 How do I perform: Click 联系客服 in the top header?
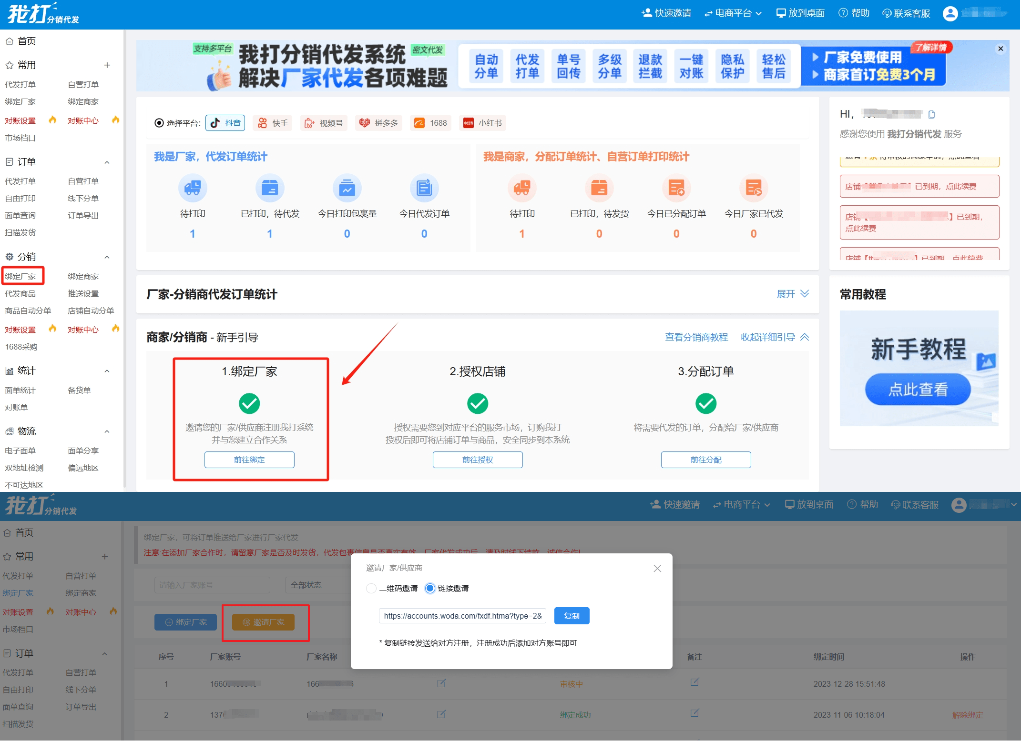tap(906, 13)
